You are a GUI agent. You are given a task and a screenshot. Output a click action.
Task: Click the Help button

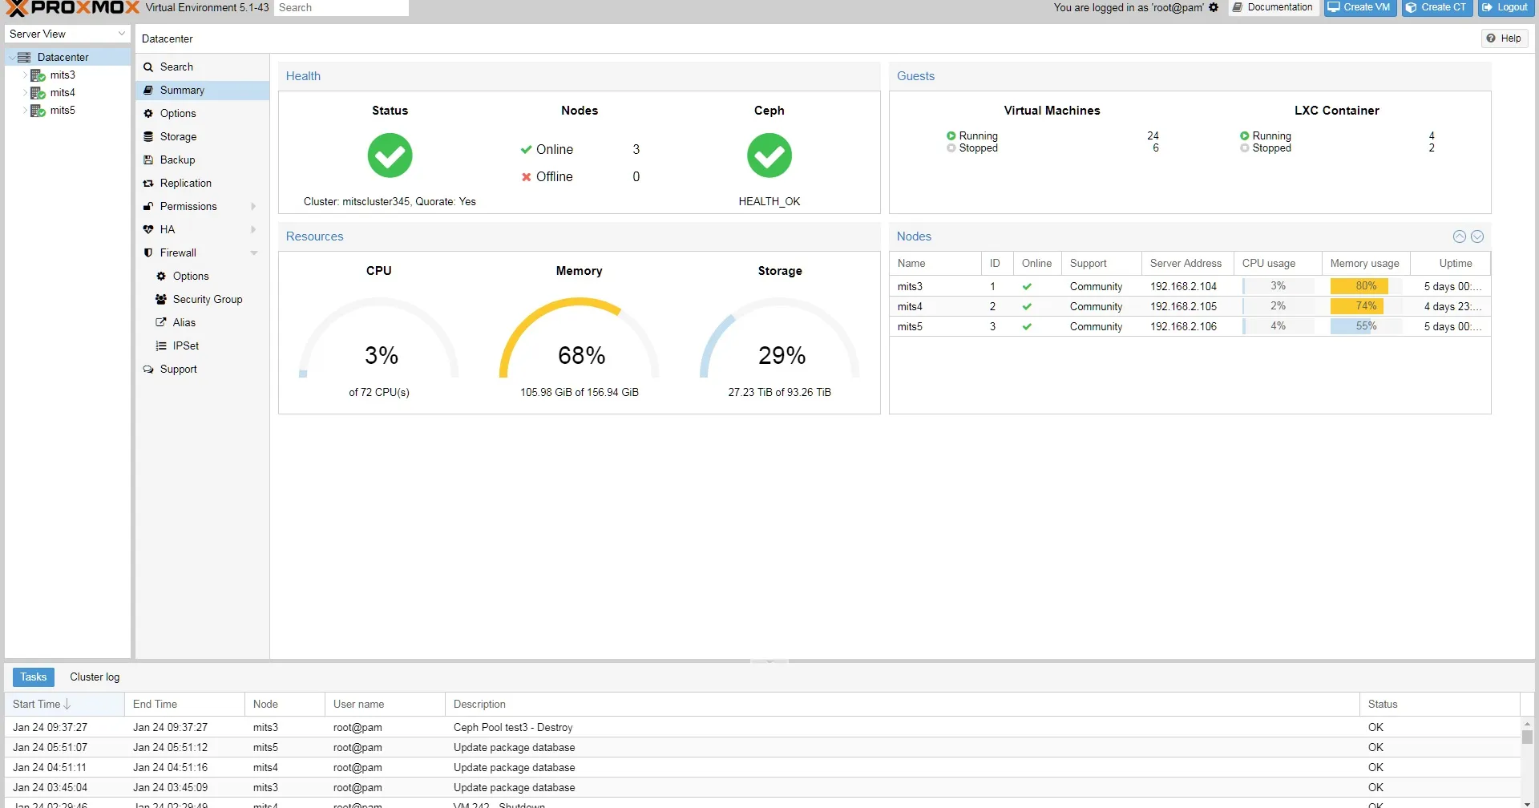click(1505, 38)
